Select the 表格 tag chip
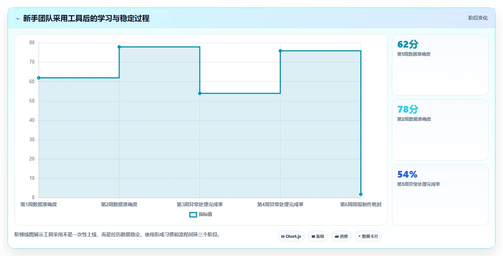503x256 pixels. tap(318, 236)
